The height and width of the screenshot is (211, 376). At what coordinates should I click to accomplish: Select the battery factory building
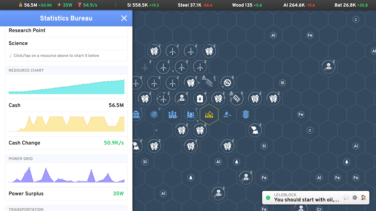(x=200, y=99)
